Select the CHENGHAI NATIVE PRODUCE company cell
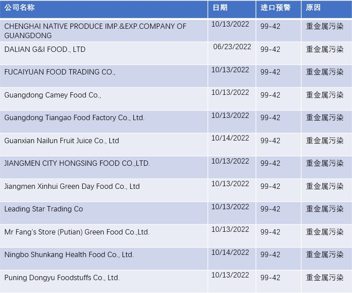The image size is (352, 293). point(95,31)
